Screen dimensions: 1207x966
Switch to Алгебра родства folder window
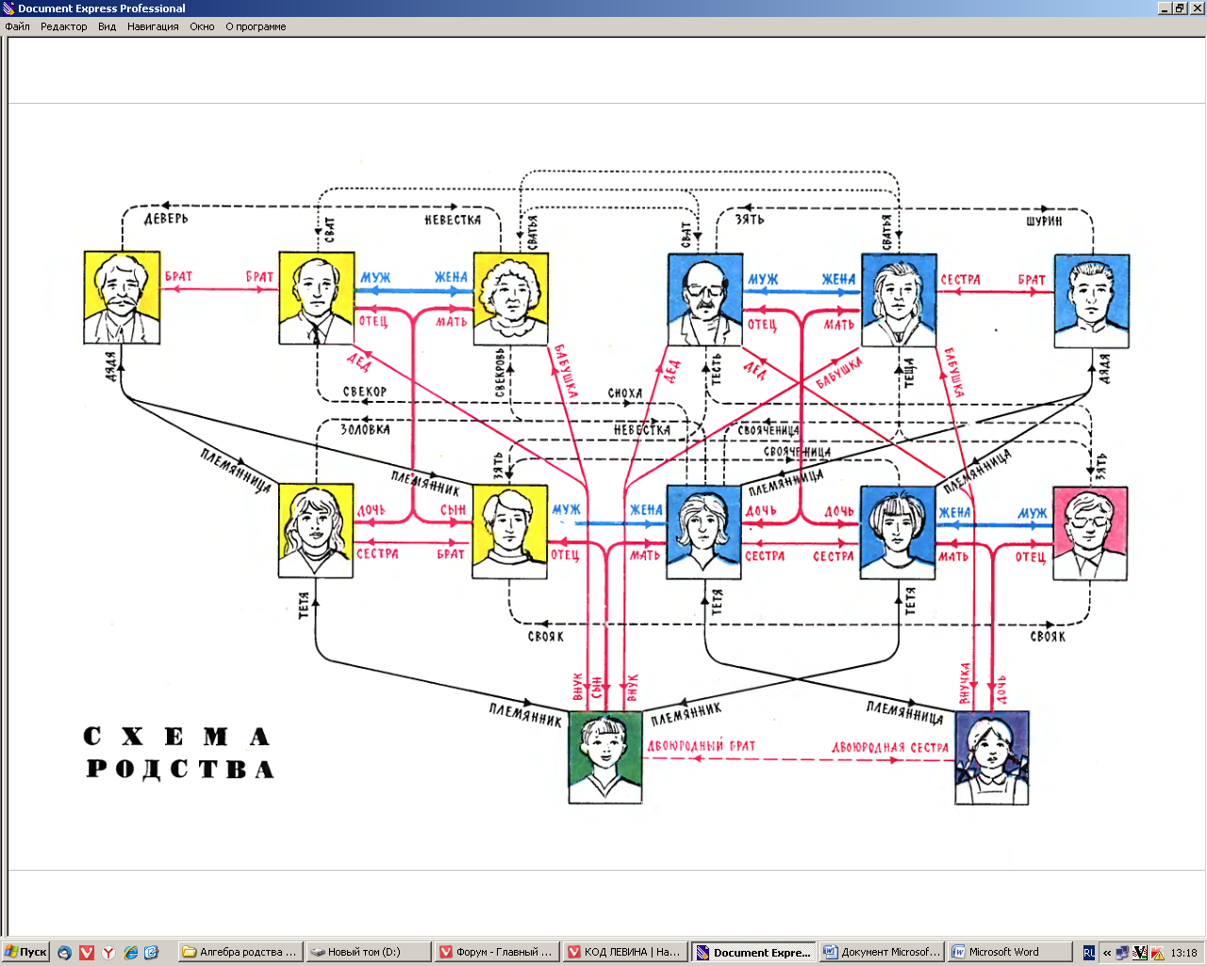coord(240,952)
